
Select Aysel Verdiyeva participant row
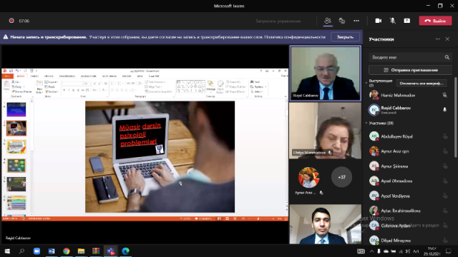click(409, 196)
